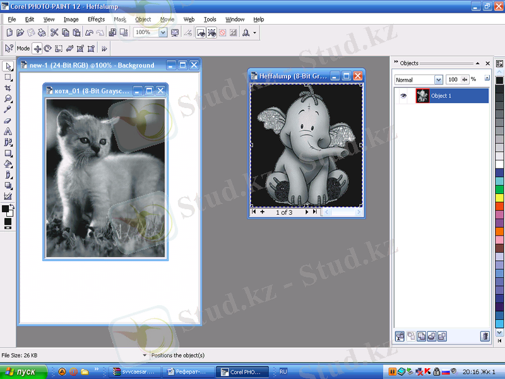Select the Eyedropper tool
This screenshot has width=505, height=379.
click(8, 109)
